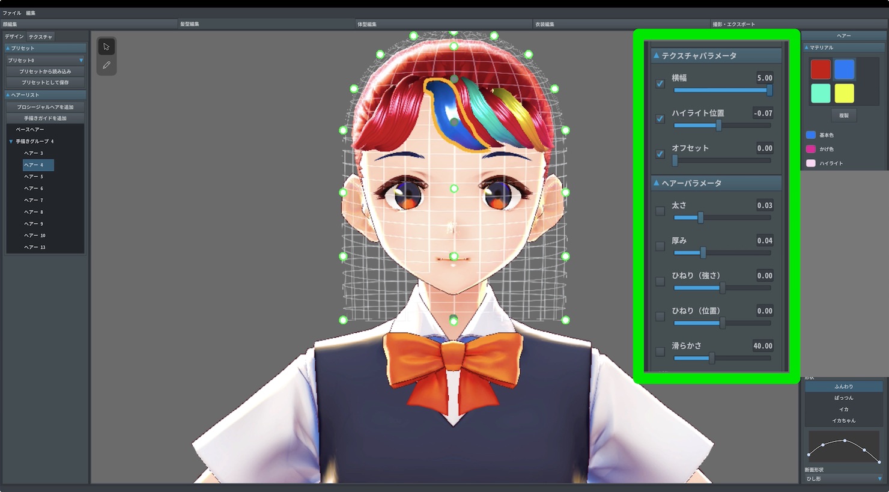
Task: Select the blue hair material swatch
Action: pyautogui.click(x=844, y=70)
